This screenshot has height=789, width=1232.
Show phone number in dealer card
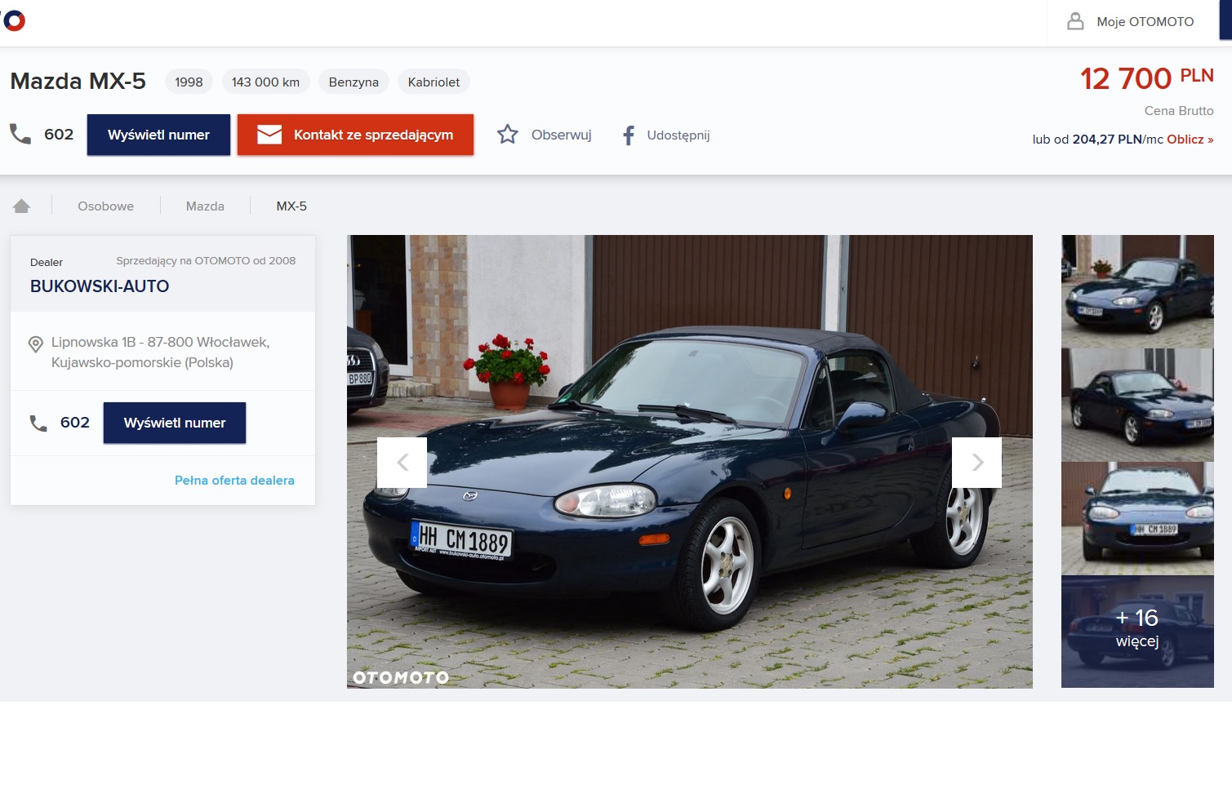pyautogui.click(x=175, y=423)
